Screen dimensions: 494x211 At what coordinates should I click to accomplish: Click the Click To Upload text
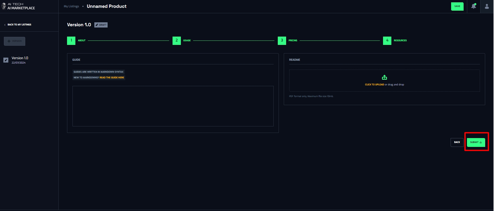pyautogui.click(x=374, y=85)
